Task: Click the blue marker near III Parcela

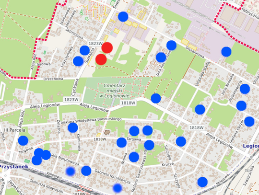Action: point(23,140)
